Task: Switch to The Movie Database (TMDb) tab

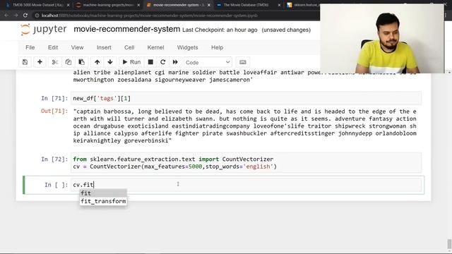Action: coord(246,5)
